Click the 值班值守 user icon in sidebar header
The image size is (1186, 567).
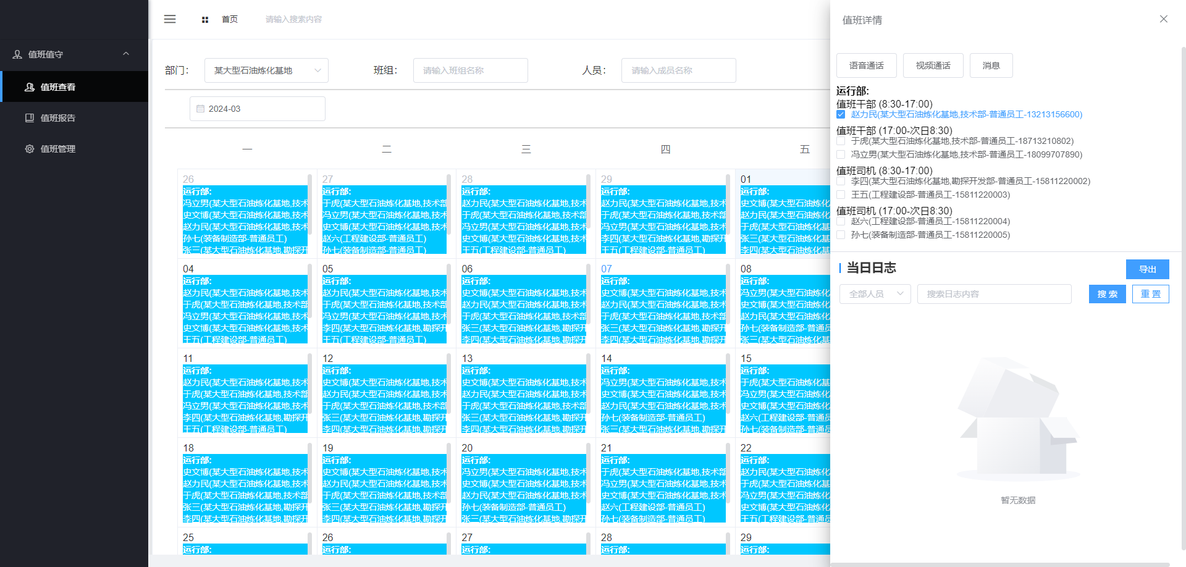point(17,54)
